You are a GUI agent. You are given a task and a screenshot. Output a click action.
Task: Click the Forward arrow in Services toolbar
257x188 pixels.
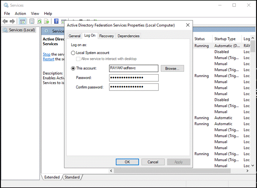point(12,21)
